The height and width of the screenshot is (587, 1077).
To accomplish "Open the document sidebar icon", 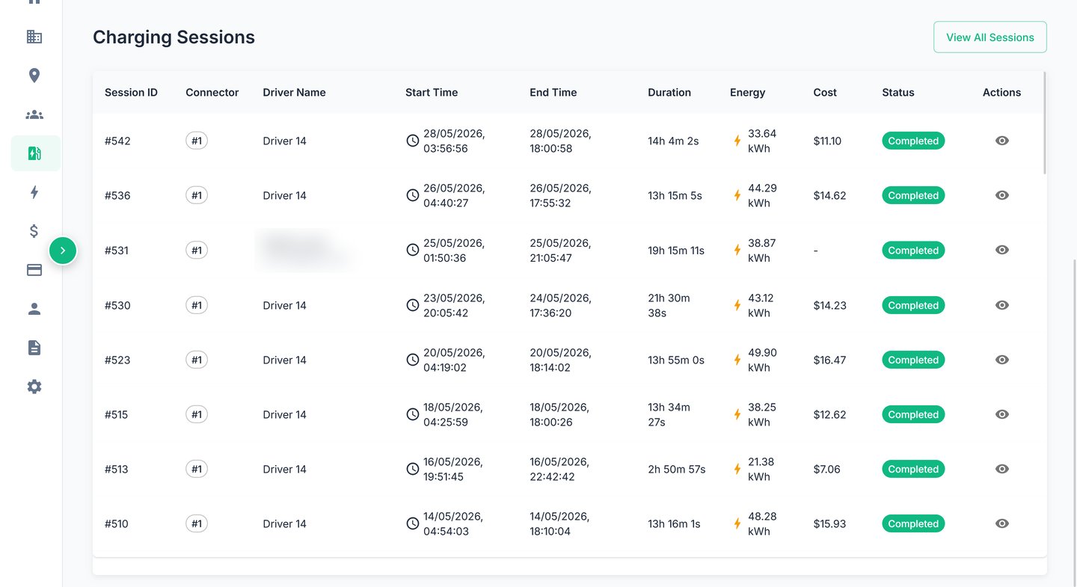I will (x=34, y=348).
